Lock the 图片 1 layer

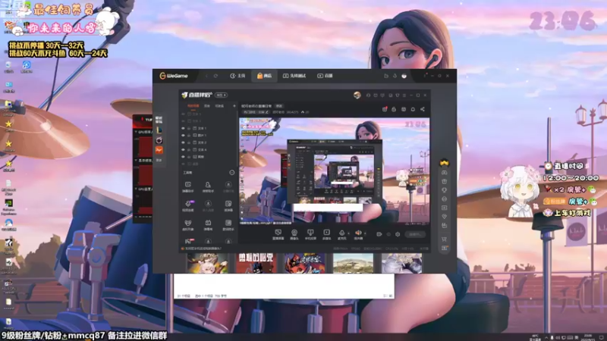coord(189,136)
